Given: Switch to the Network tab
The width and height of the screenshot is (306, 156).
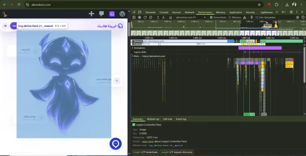Looking at the screenshot, I should pyautogui.click(x=189, y=12).
